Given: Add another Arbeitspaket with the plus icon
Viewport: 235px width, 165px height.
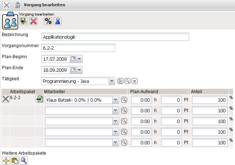Looking at the screenshot, I should click(x=6, y=160).
